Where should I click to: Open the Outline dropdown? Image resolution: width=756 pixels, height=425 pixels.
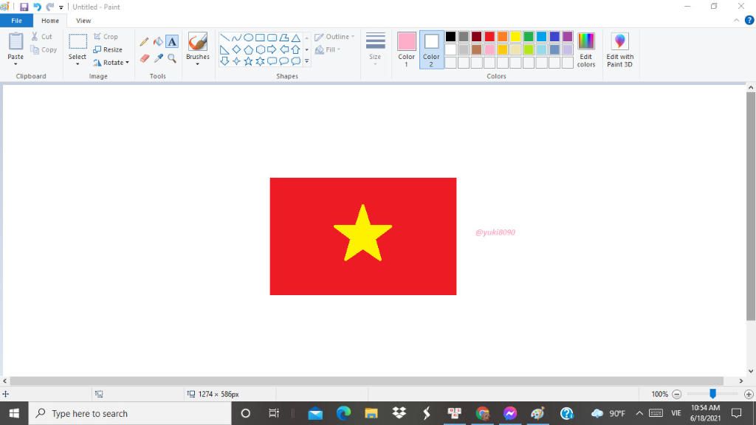[334, 37]
